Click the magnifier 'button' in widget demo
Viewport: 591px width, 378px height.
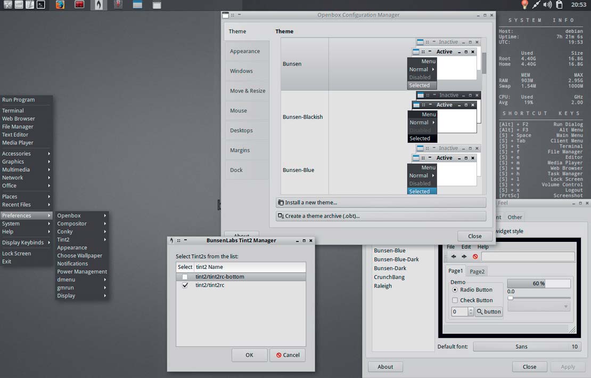click(x=489, y=311)
